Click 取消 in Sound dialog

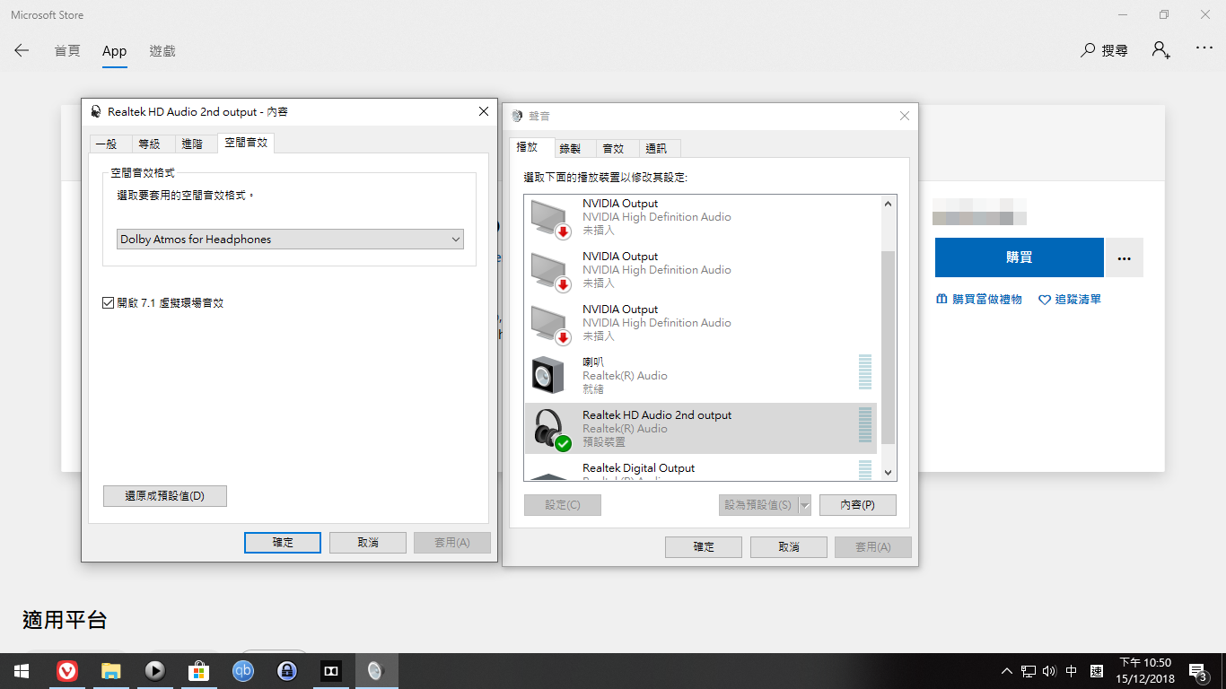pyautogui.click(x=789, y=547)
